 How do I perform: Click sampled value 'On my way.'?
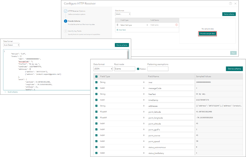201,94
